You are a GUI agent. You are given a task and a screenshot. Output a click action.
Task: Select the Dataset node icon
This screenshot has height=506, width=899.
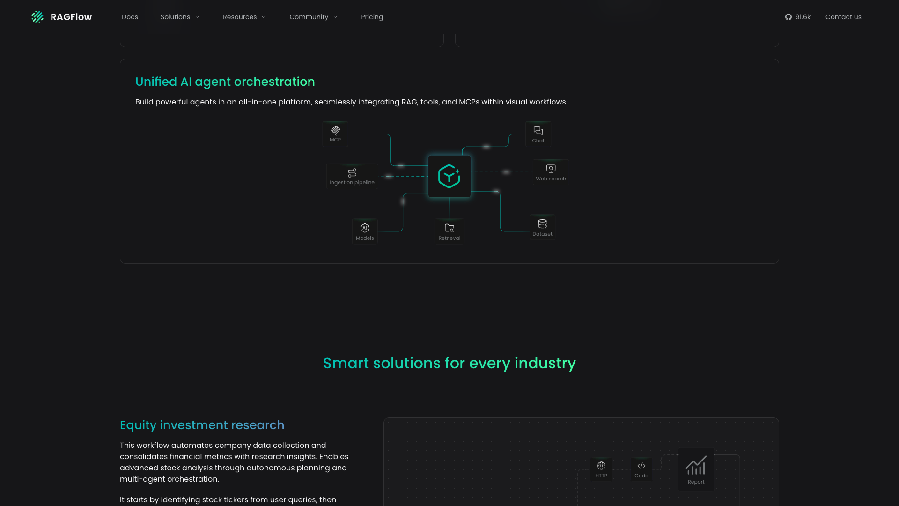[543, 224]
